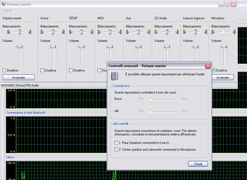
Task: Click the Alti tone slider thumb
Action: click(151, 112)
